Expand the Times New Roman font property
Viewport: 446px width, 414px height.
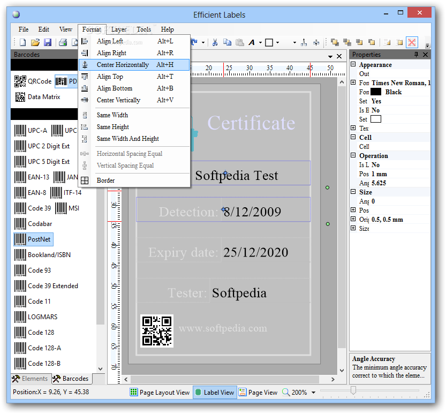click(x=353, y=82)
